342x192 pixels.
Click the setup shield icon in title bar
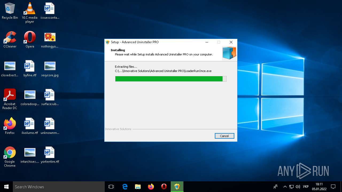click(x=108, y=42)
